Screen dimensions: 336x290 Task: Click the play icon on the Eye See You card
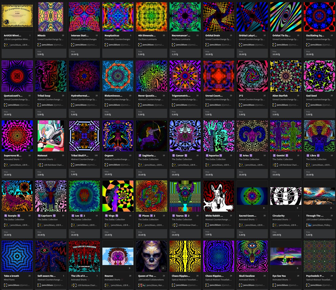click(x=298, y=268)
